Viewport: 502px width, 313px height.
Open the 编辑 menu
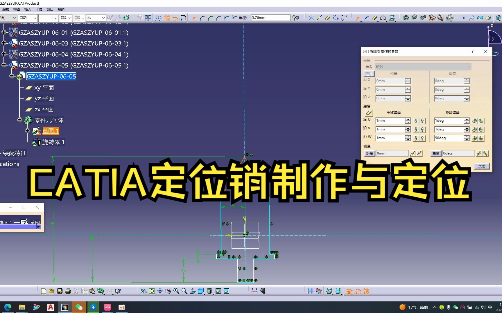[x=6, y=10]
